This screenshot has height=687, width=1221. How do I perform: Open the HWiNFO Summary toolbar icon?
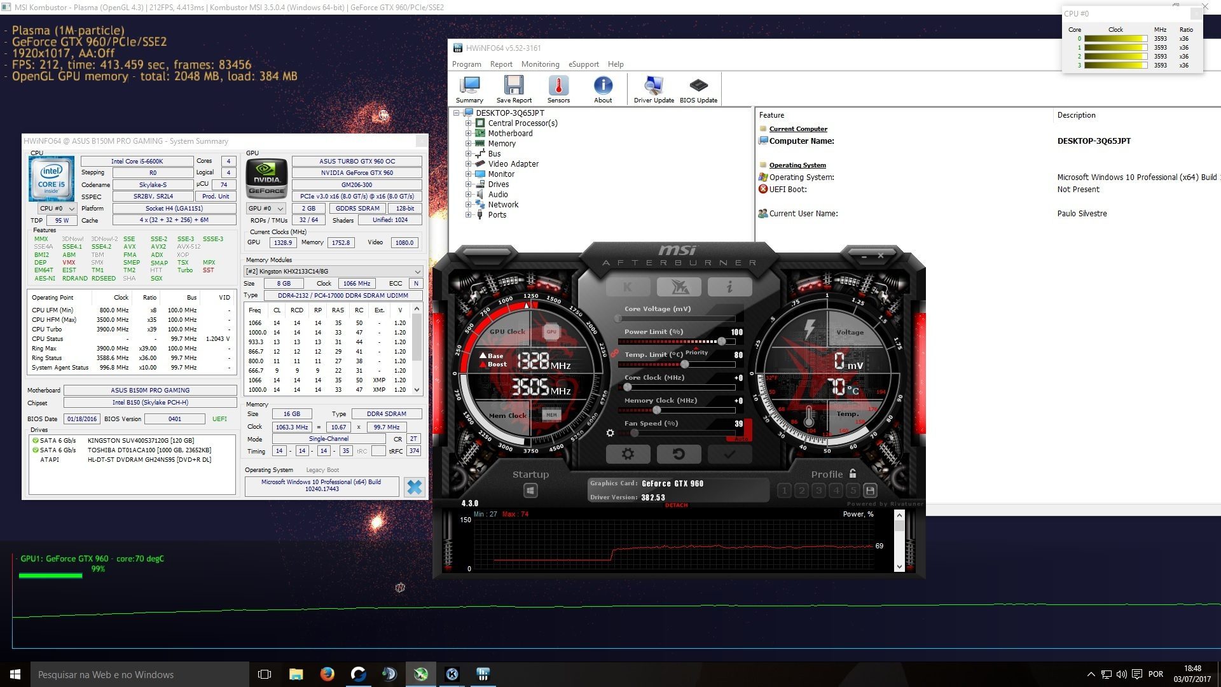coord(469,89)
